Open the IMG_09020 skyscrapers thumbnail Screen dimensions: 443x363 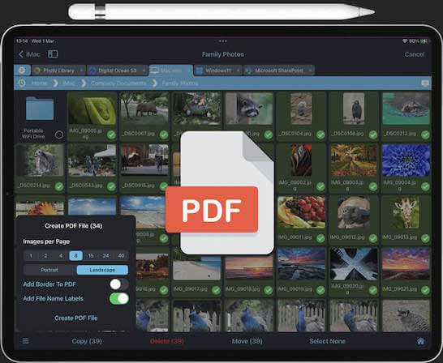[x=354, y=264]
